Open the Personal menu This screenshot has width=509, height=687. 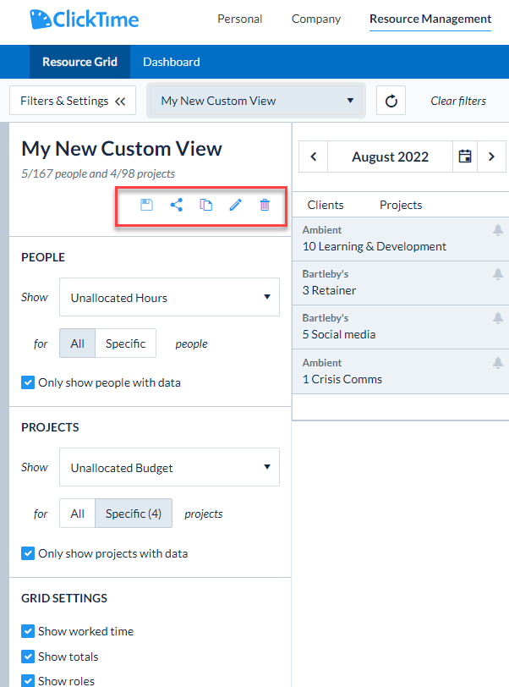[239, 19]
